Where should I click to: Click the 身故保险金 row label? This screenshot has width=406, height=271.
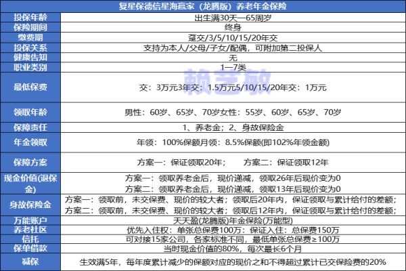(x=30, y=205)
